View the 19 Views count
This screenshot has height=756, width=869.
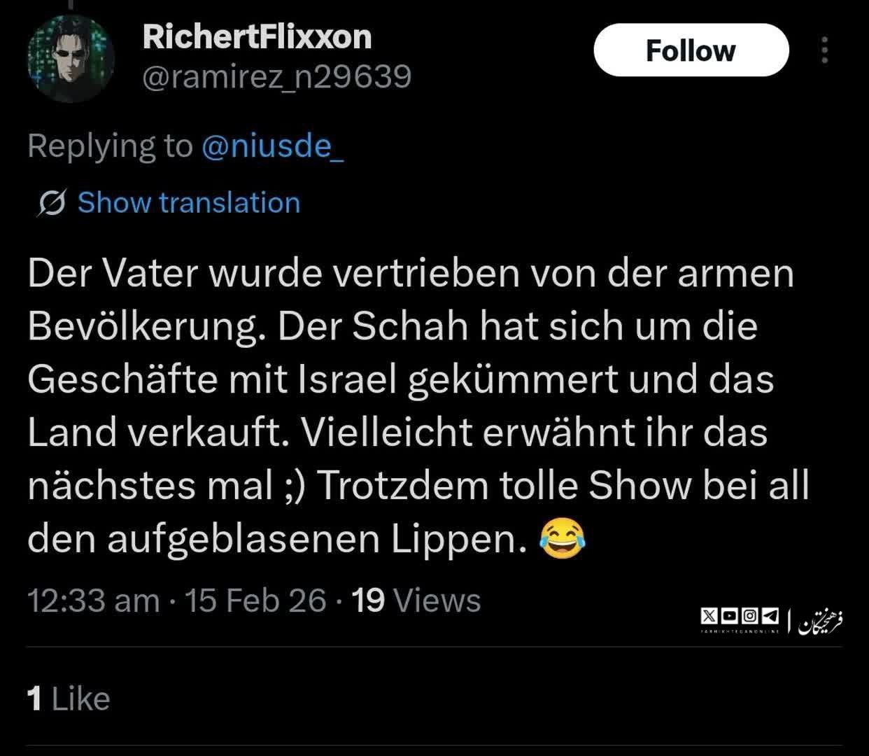416,601
